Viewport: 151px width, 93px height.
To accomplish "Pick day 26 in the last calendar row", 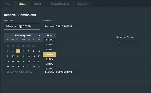I will click(23, 67).
